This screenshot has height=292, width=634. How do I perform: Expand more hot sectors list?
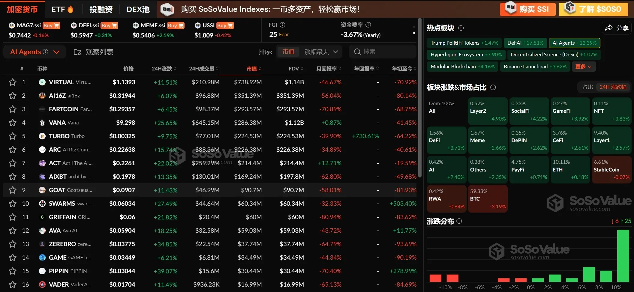[583, 67]
